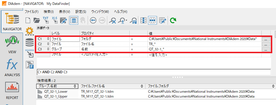The width and height of the screenshot is (276, 105).
Task: Click the back arrow icon
Action: click(93, 21)
